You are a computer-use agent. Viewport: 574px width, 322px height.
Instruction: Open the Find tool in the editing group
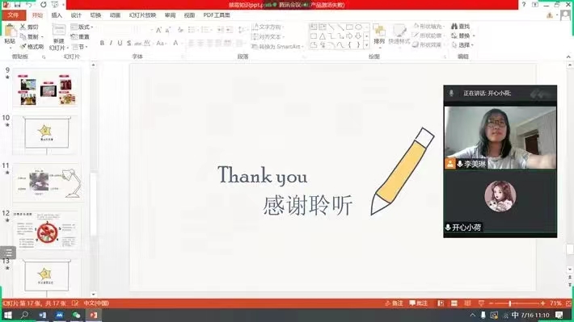[x=461, y=27]
